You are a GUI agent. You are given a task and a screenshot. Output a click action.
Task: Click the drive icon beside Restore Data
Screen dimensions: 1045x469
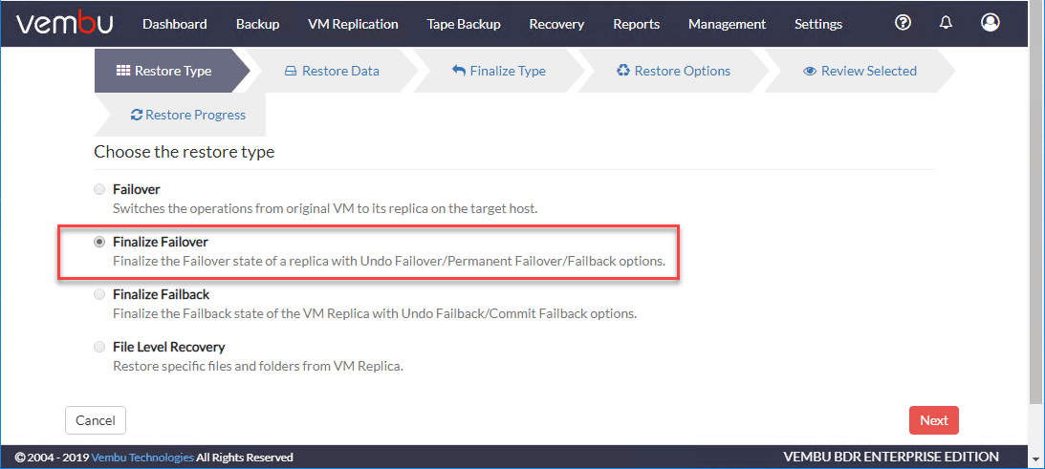tap(291, 72)
